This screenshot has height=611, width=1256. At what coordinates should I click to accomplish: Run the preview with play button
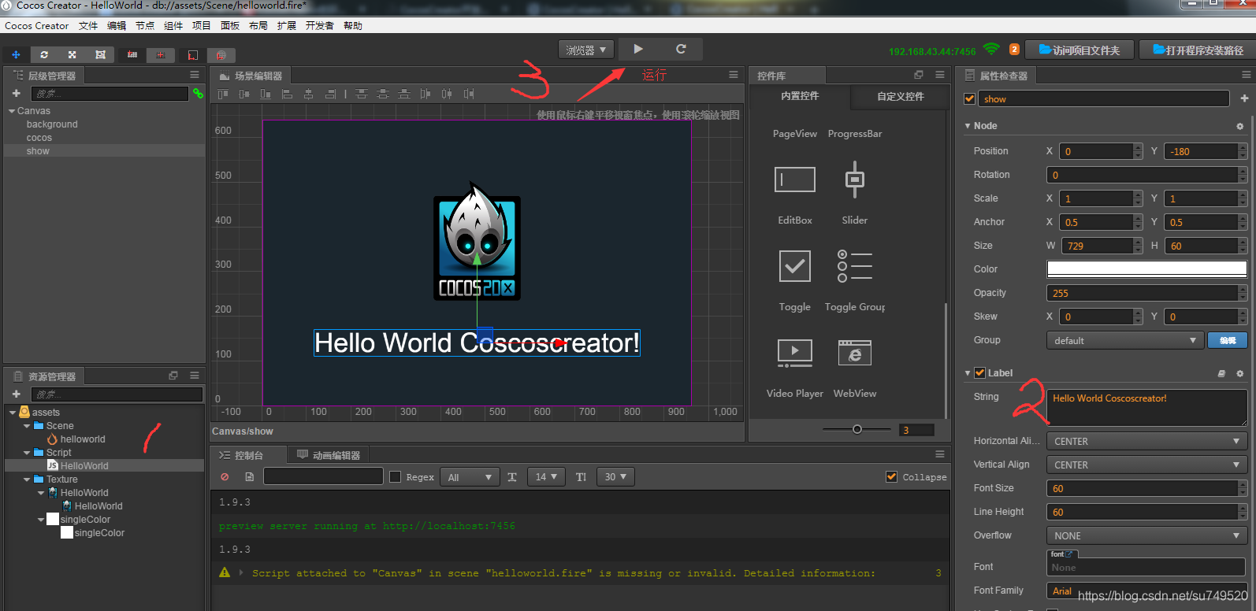[638, 49]
